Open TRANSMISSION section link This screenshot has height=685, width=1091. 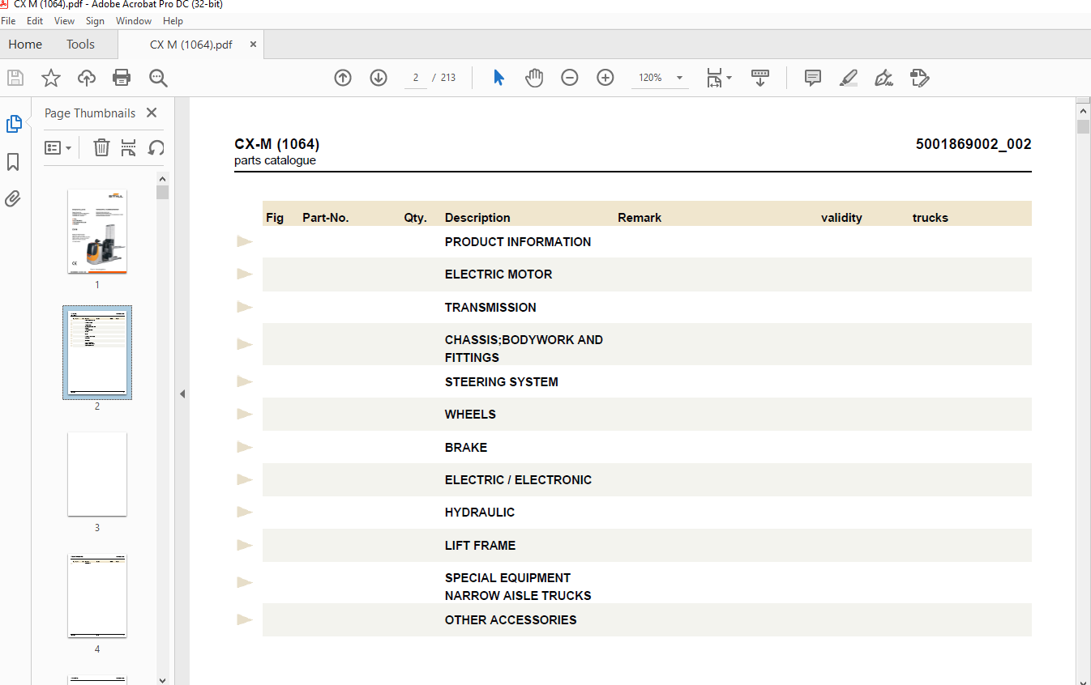[x=490, y=308]
